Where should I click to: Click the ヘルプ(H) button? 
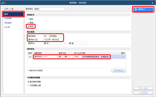pyautogui.click(x=143, y=93)
